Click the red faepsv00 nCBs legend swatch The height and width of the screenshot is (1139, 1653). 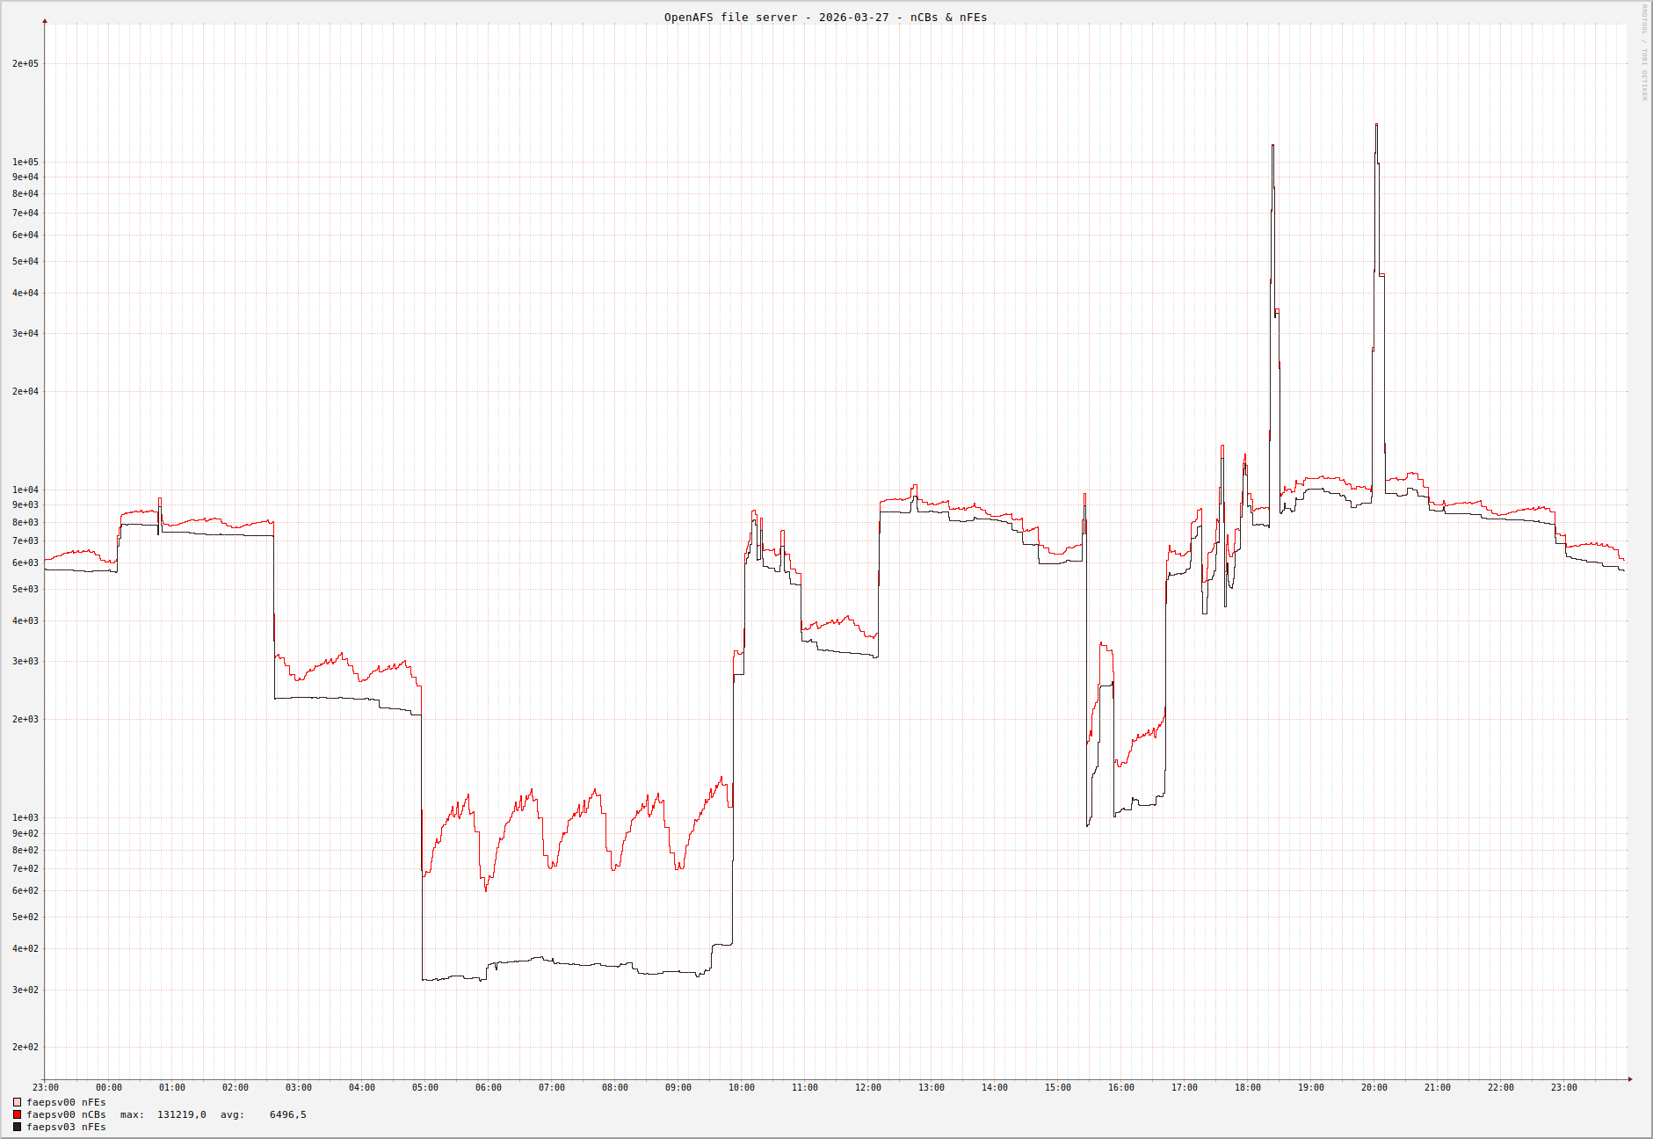[17, 1114]
